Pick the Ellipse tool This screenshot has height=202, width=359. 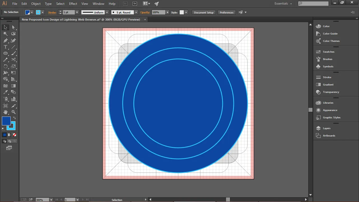pyautogui.click(x=5, y=53)
